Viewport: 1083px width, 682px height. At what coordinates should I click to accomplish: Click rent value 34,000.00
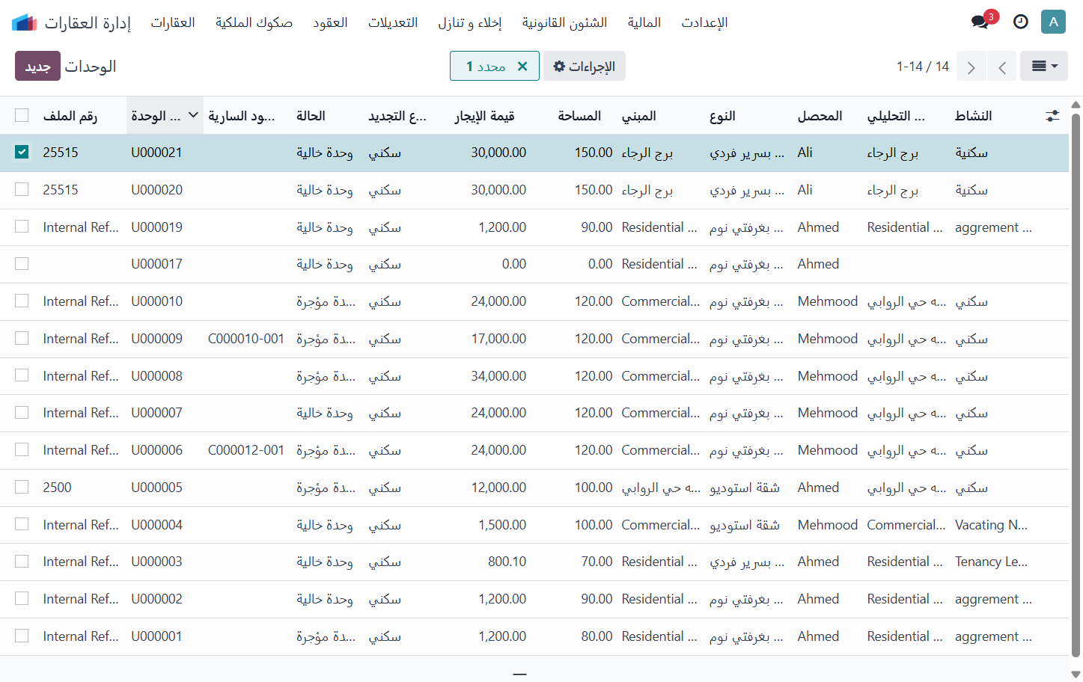point(498,375)
